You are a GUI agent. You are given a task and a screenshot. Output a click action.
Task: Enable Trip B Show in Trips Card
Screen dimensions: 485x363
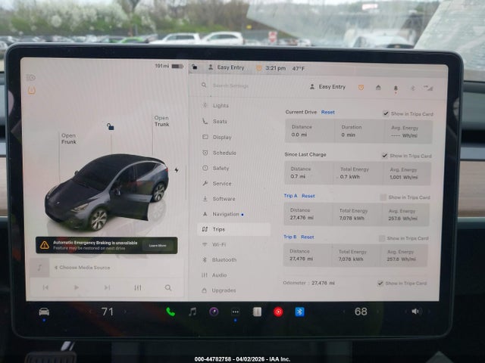pos(382,238)
